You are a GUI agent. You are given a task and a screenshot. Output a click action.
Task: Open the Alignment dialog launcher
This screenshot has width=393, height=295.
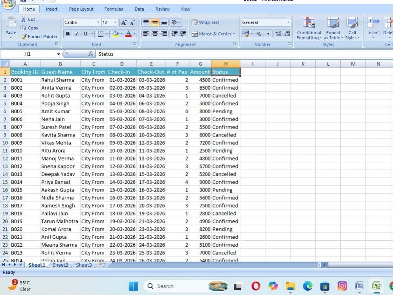pos(235,44)
